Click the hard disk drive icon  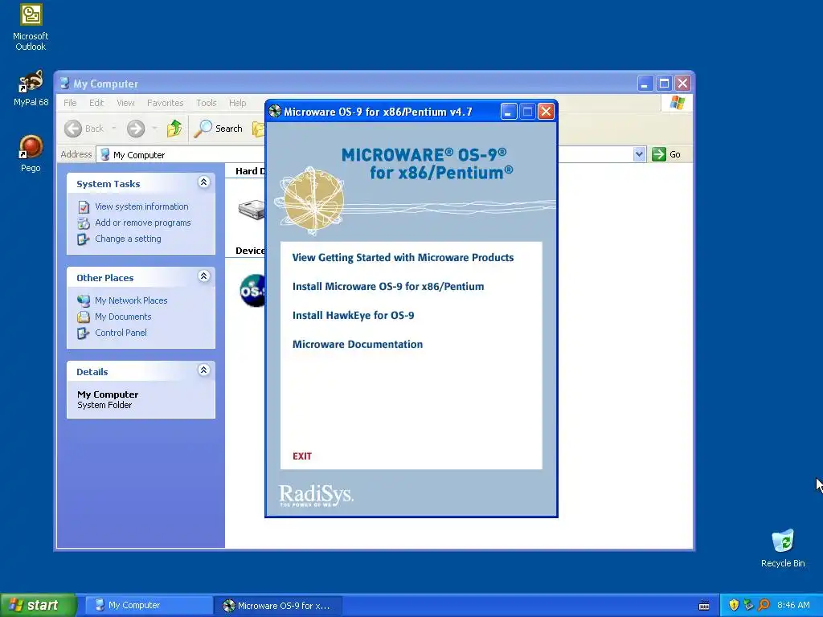click(x=252, y=209)
